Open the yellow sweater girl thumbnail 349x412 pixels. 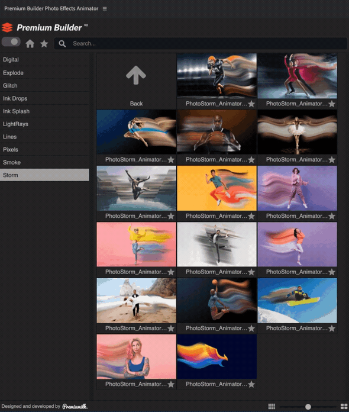click(136, 244)
